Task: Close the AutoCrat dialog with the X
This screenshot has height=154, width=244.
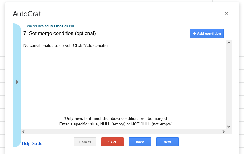Action: (x=227, y=14)
